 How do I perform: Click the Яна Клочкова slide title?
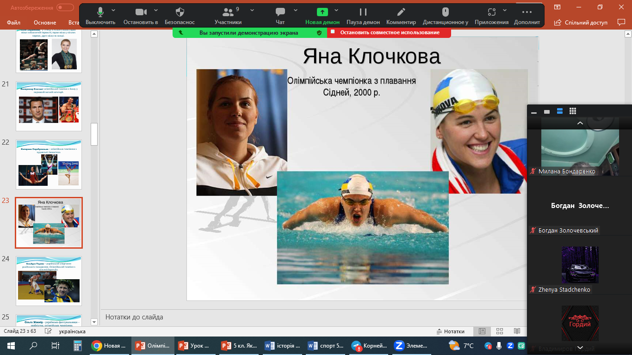click(x=372, y=56)
